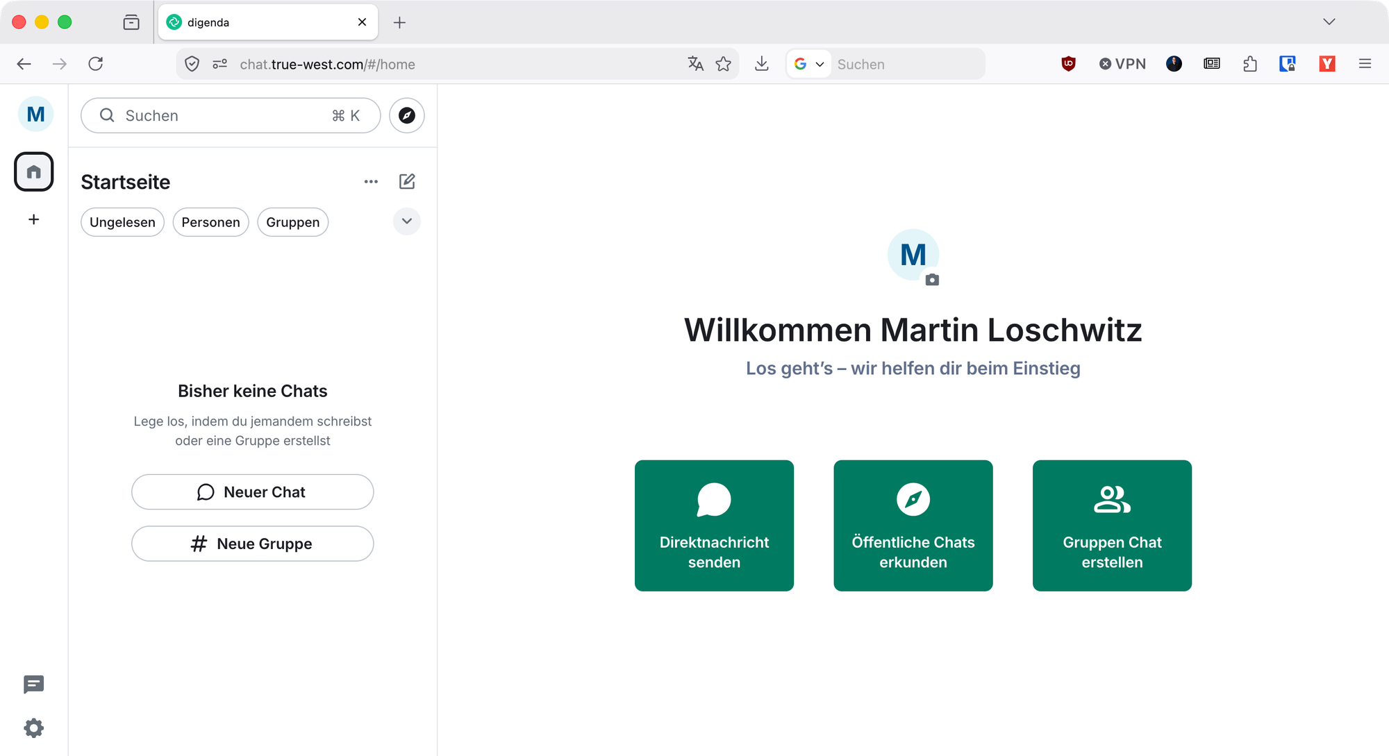Screen dimensions: 1389x756
Task: Click Direktnachricht senden card
Action: pyautogui.click(x=714, y=526)
